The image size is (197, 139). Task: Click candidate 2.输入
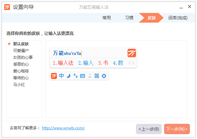tap(86, 63)
